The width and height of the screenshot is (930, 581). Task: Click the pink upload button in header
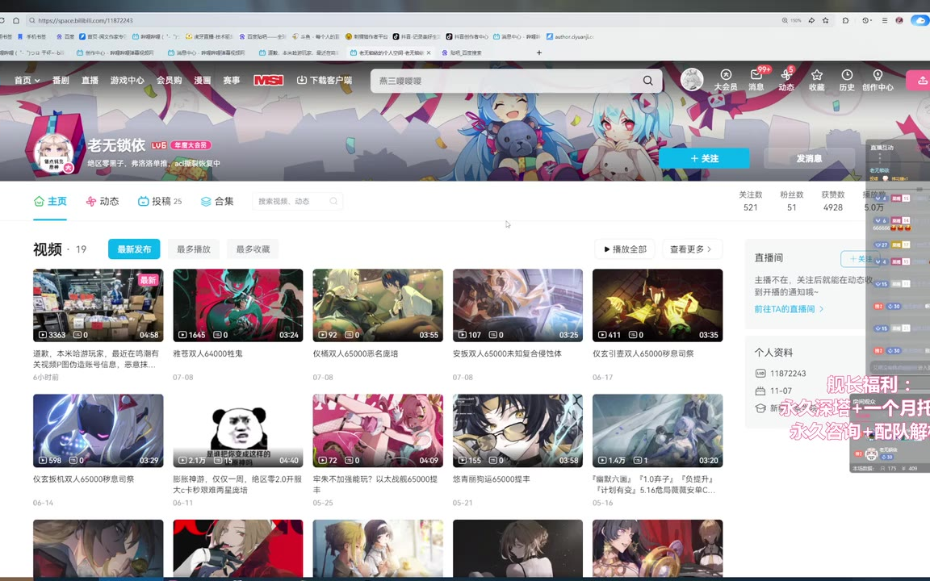920,81
